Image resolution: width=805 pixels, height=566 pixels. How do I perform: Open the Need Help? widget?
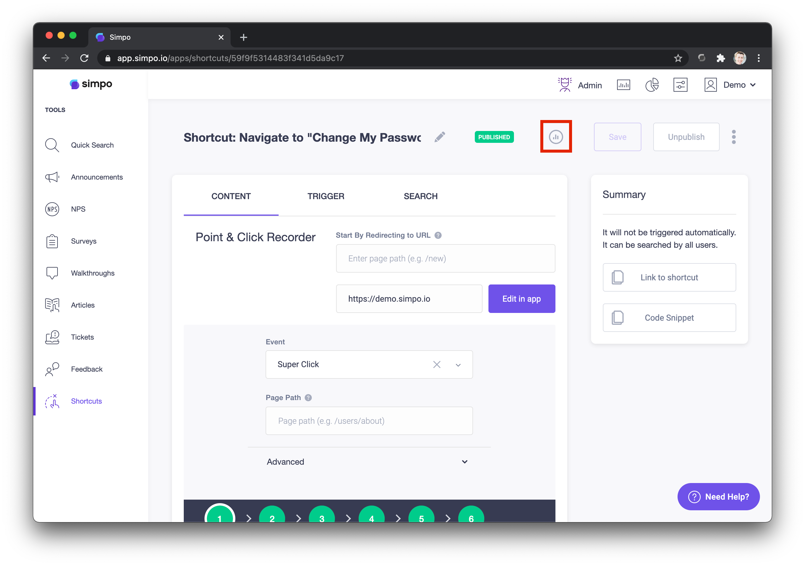pyautogui.click(x=718, y=497)
